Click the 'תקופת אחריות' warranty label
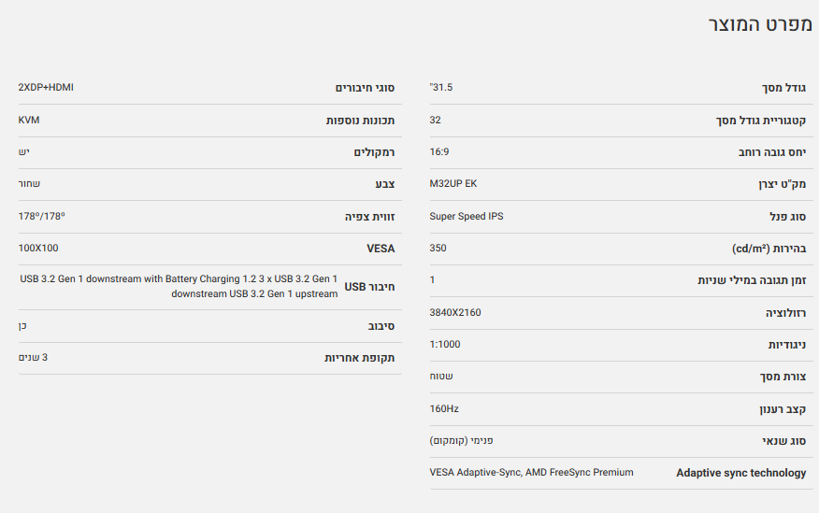 (x=359, y=358)
